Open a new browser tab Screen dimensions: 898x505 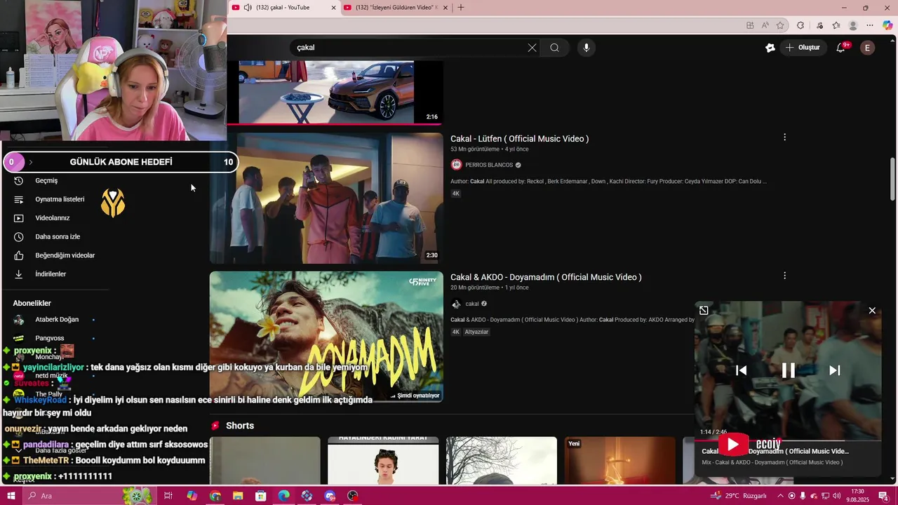click(460, 8)
